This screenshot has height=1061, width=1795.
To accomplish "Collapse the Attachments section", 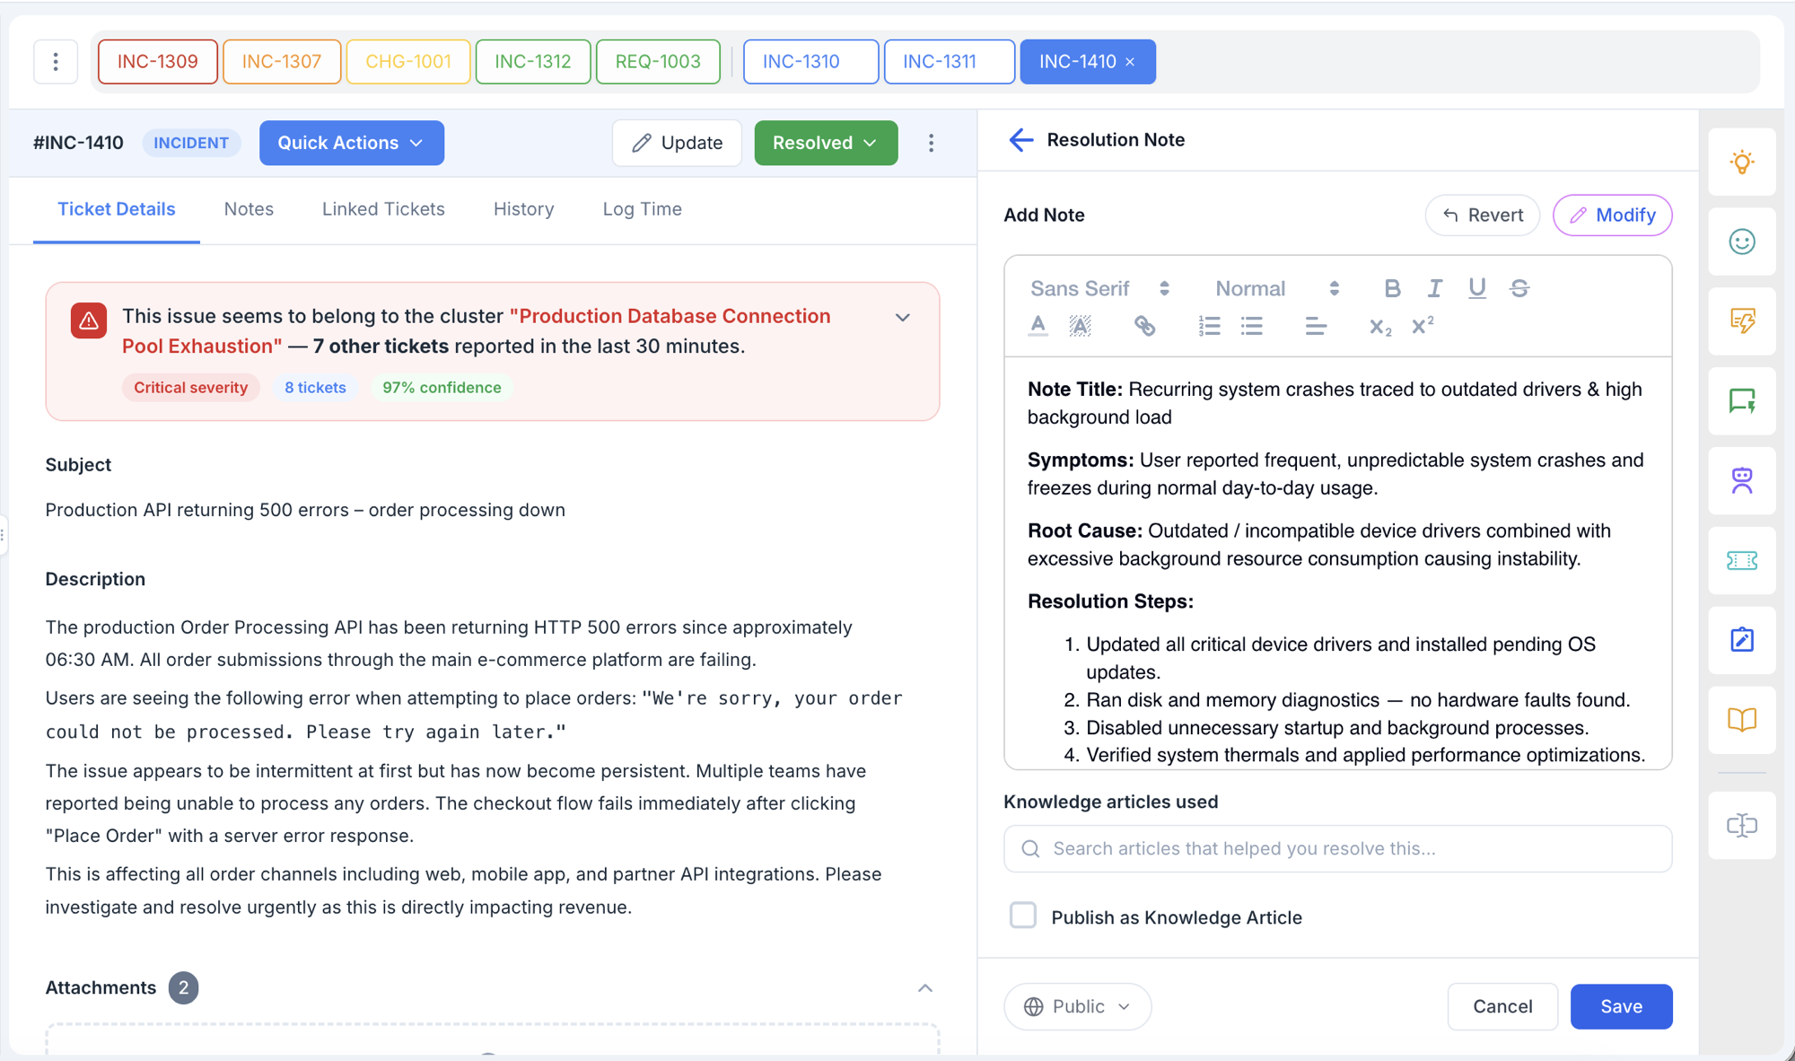I will pos(925,987).
